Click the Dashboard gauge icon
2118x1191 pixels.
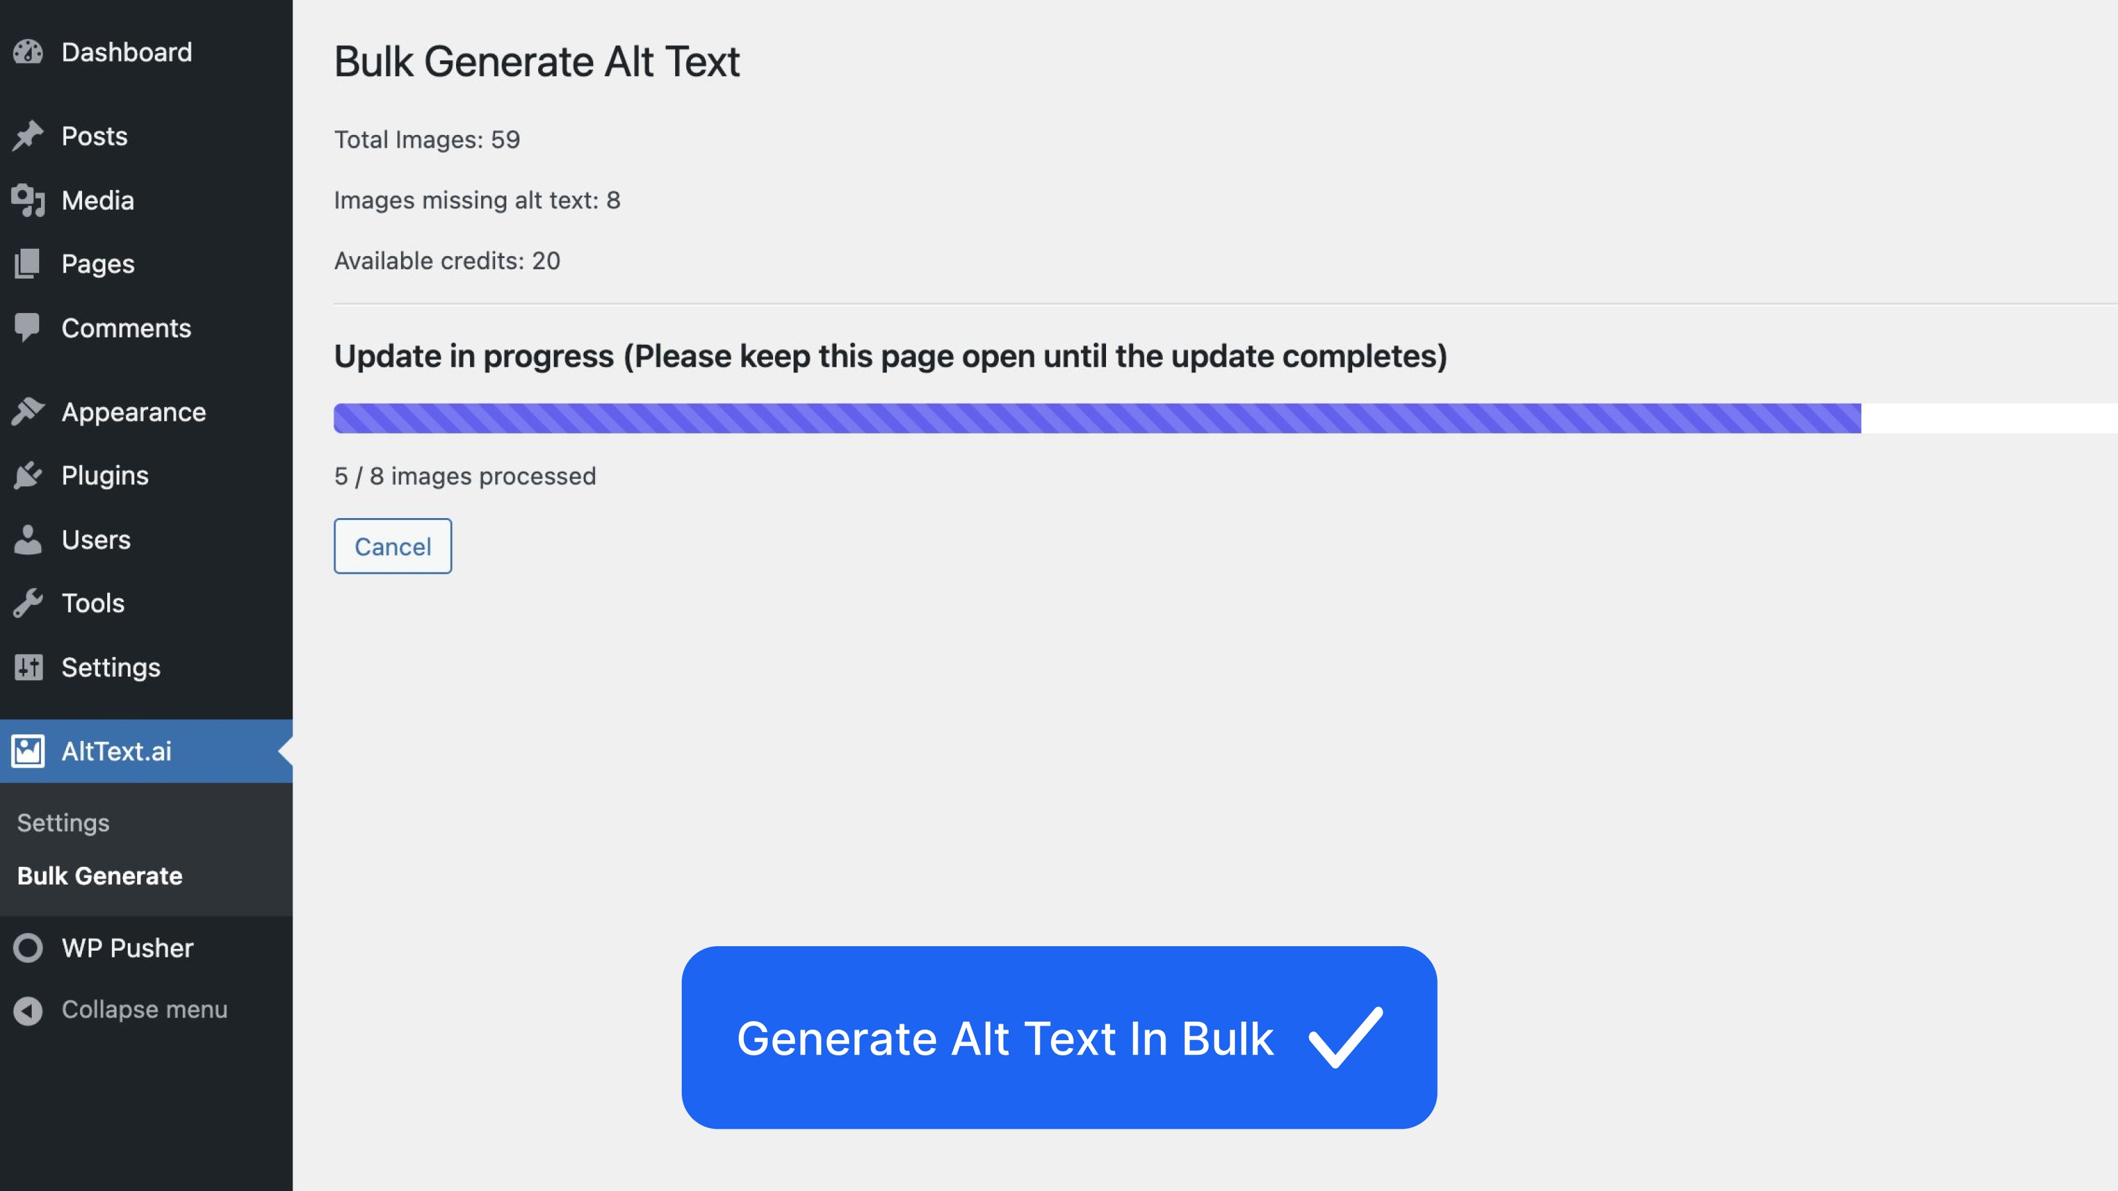point(28,52)
